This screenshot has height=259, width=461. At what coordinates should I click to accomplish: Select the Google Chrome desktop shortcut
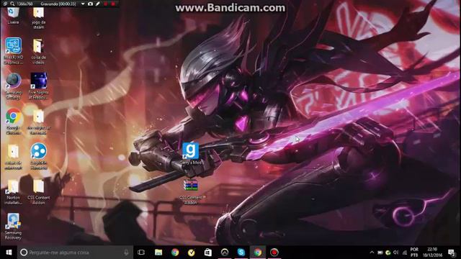13,122
